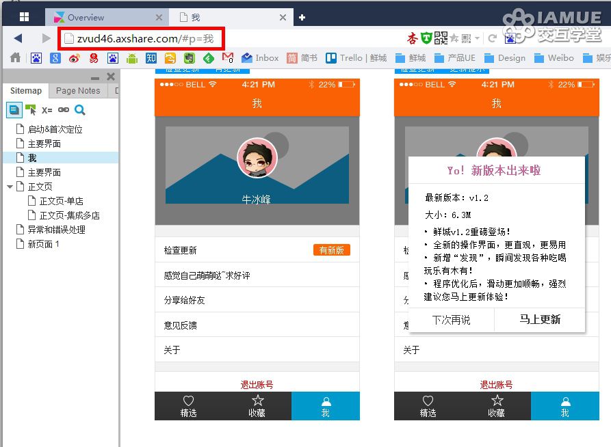
Task: Close the Overview browser tab
Action: [x=159, y=18]
